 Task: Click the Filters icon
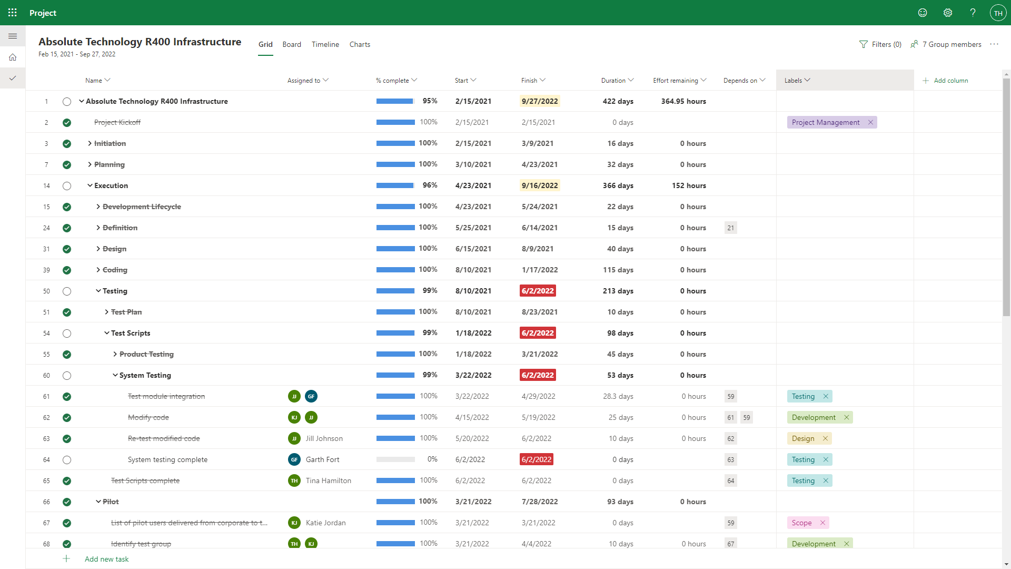[863, 44]
